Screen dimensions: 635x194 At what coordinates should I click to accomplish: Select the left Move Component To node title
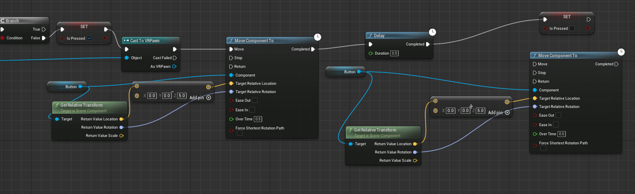pos(254,41)
